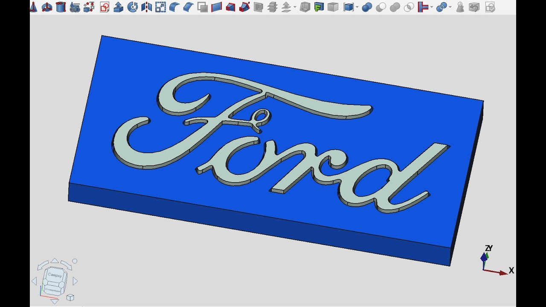Select the Revolve tool
Screen dimensions: 546x307
click(x=133, y=7)
